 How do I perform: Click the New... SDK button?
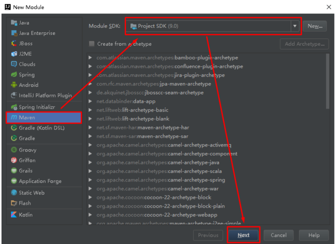(x=315, y=26)
